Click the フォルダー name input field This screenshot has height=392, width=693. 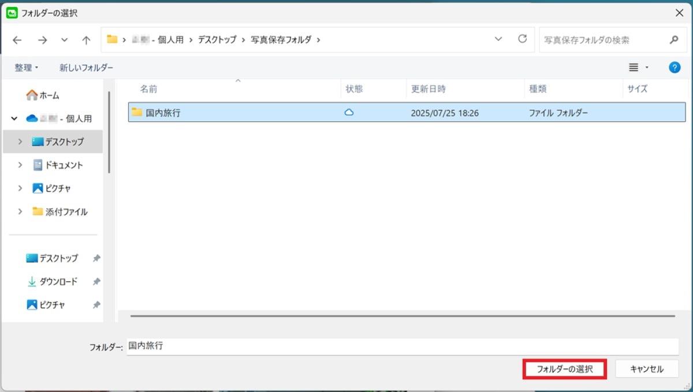(x=402, y=346)
